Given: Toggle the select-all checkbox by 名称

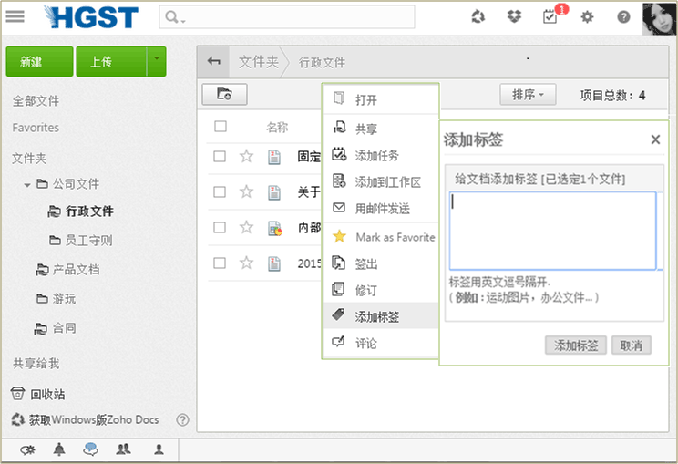Looking at the screenshot, I should (x=221, y=127).
